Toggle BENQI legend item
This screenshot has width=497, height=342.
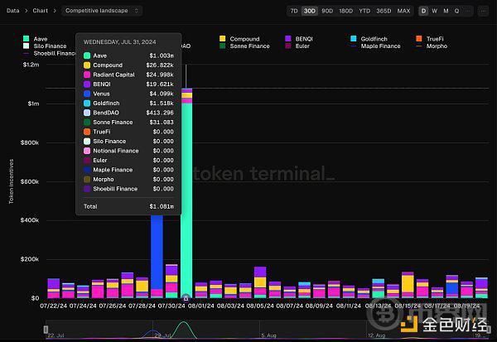[x=287, y=39]
